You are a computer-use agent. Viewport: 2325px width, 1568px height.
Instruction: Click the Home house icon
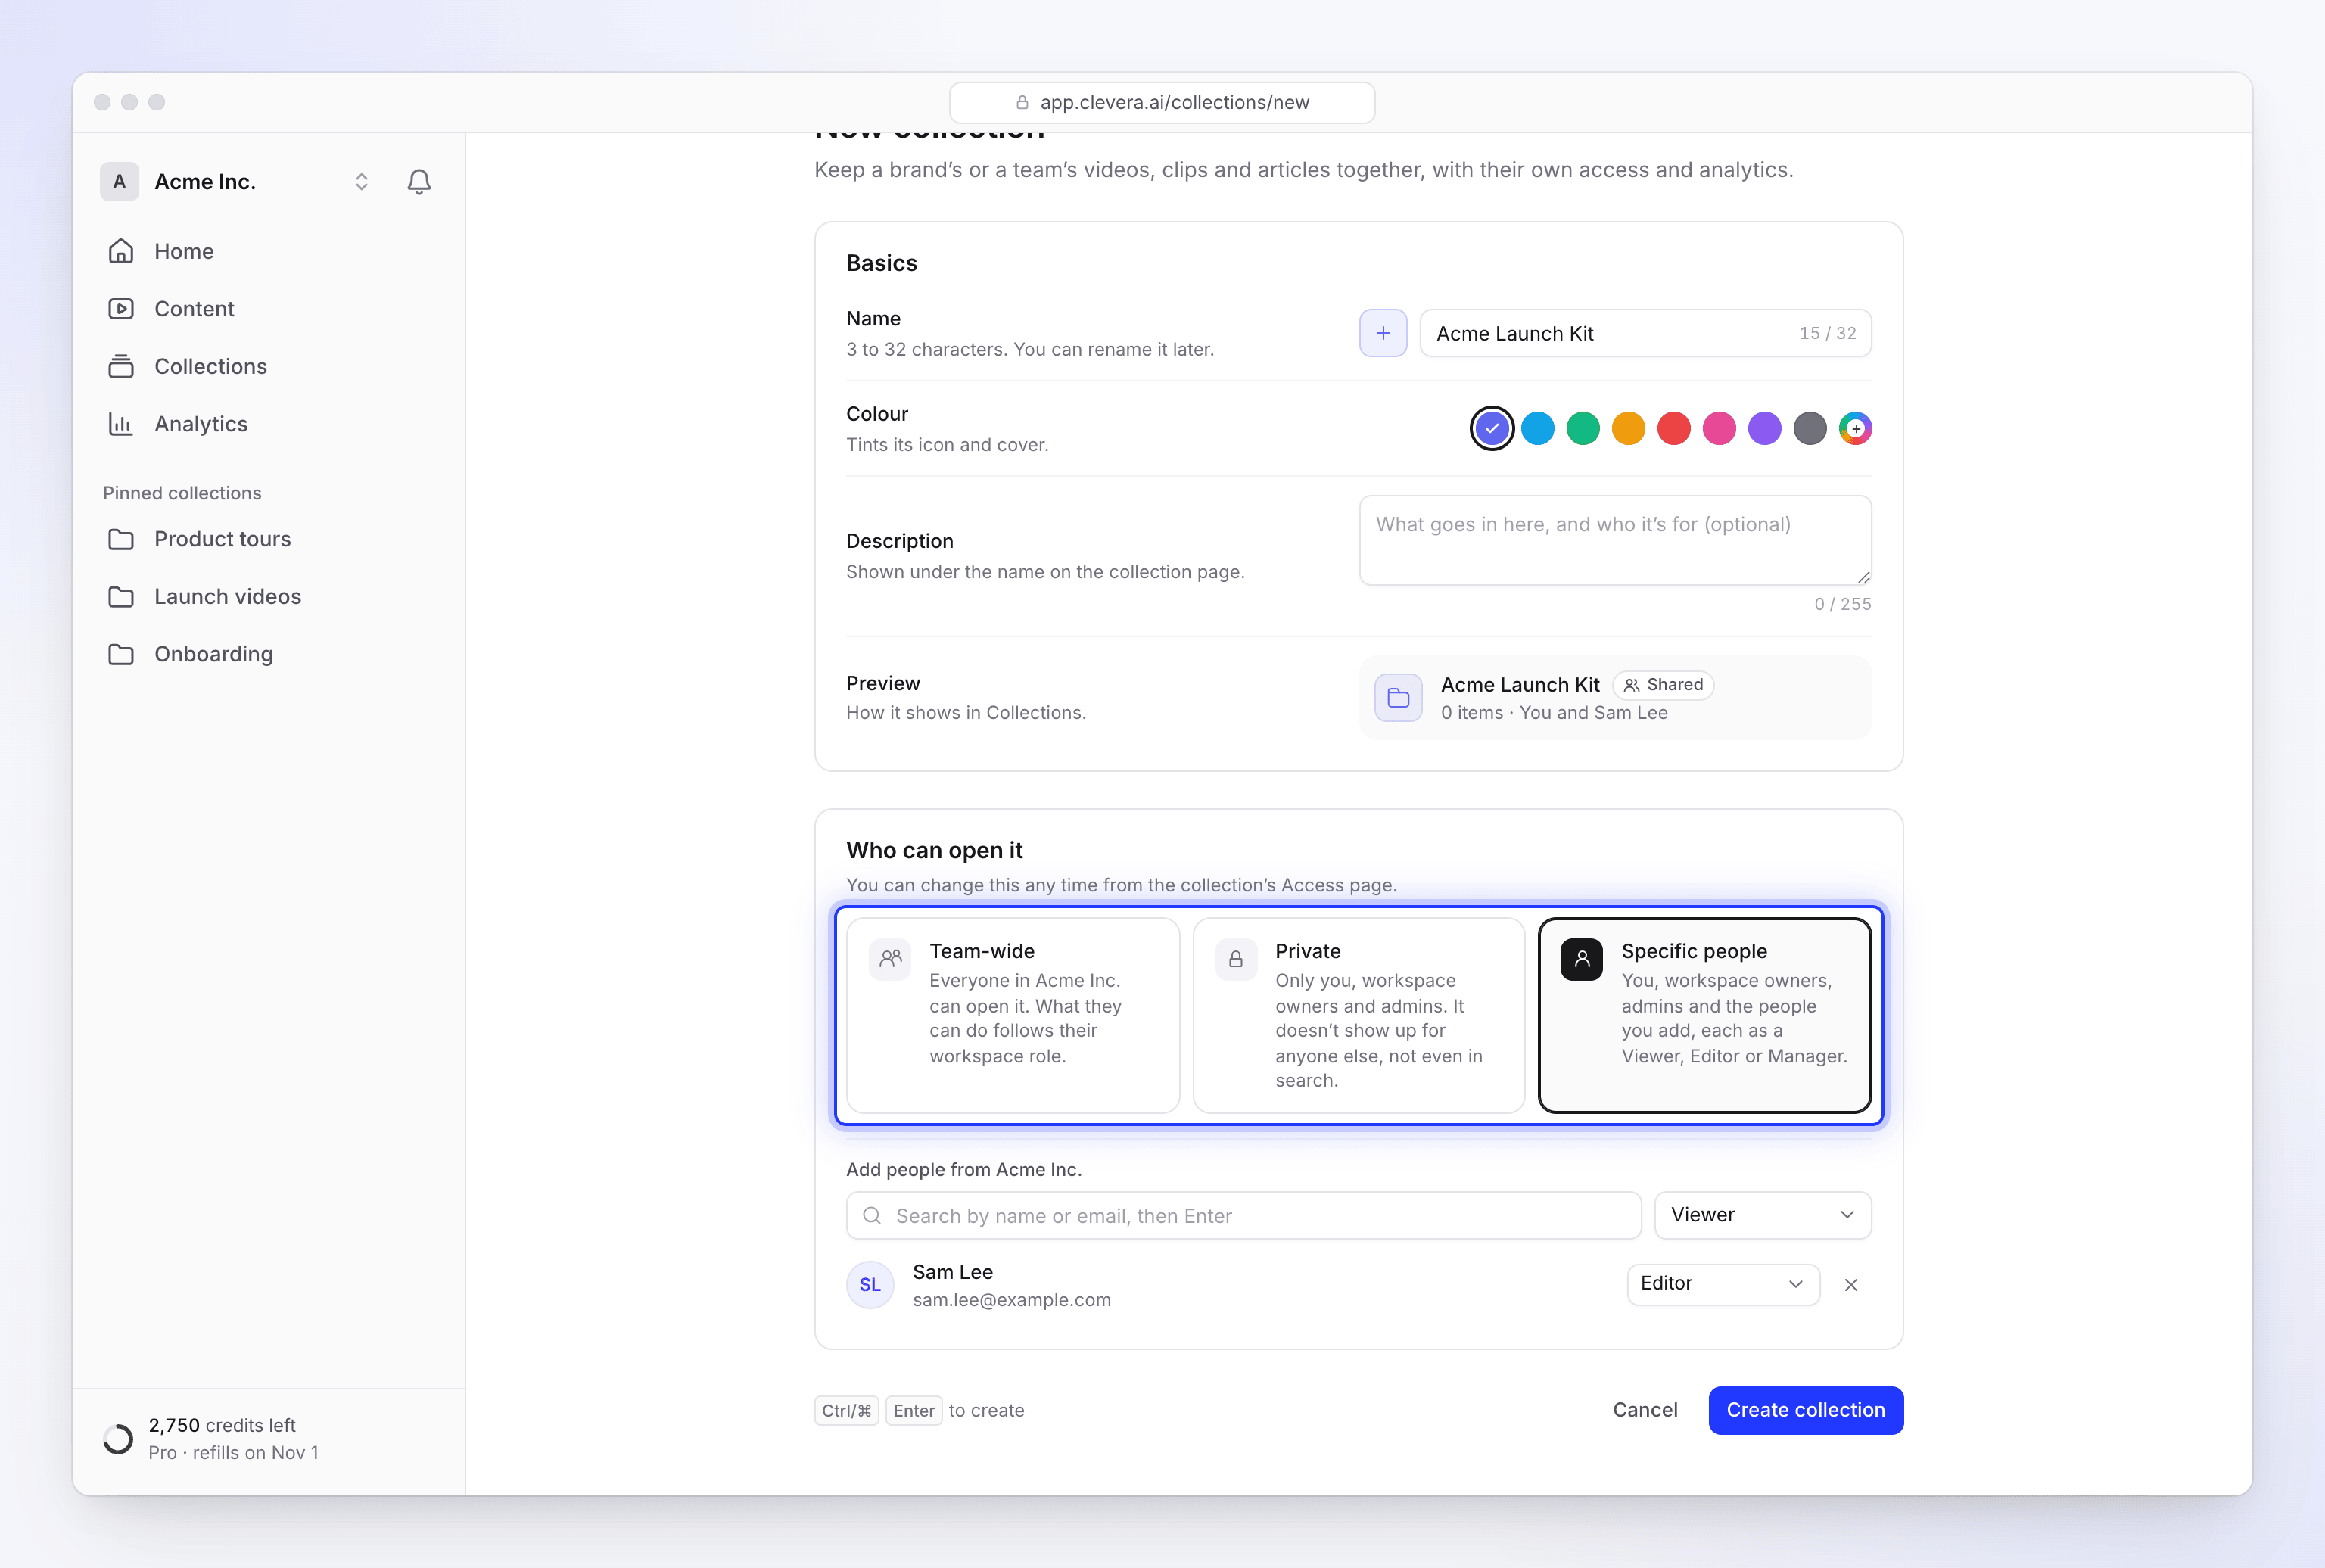[x=121, y=251]
